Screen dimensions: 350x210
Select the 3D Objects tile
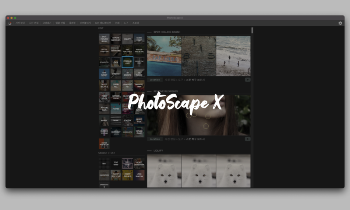[127, 73]
